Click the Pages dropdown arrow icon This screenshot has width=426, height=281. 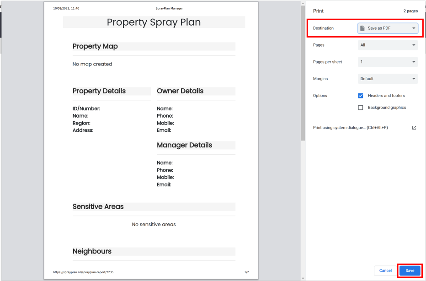pos(414,45)
